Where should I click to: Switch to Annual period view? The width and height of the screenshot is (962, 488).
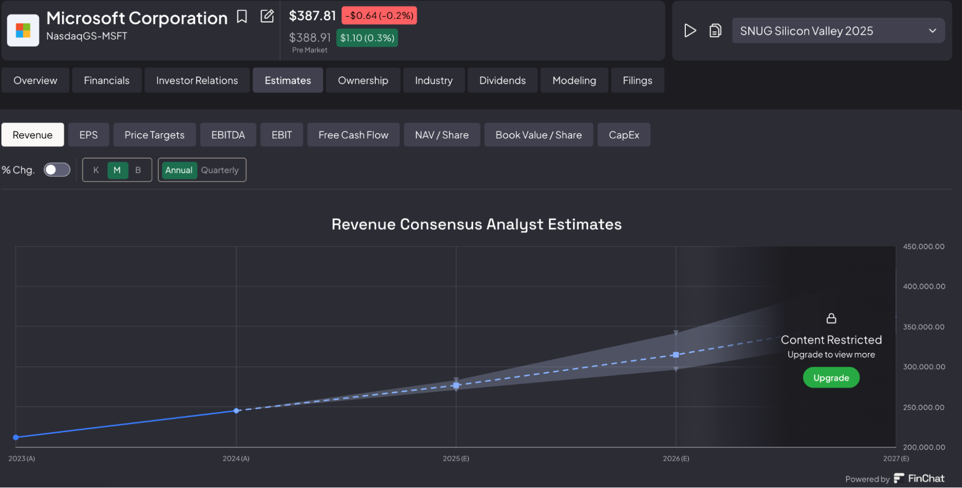[179, 170]
